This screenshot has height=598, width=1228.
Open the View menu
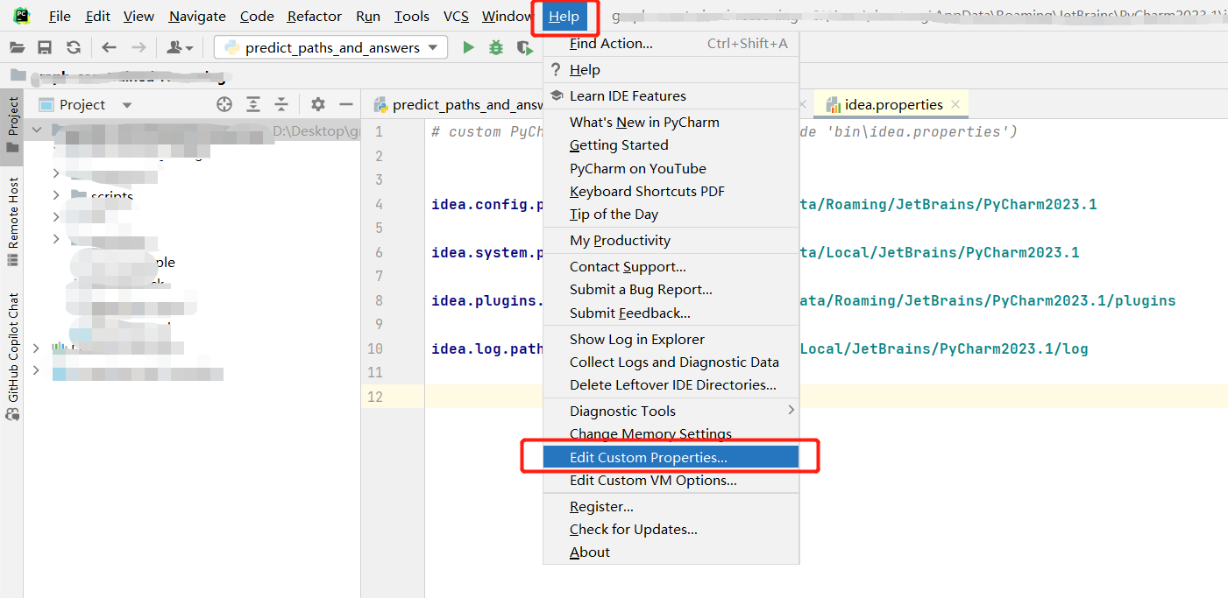coord(138,16)
